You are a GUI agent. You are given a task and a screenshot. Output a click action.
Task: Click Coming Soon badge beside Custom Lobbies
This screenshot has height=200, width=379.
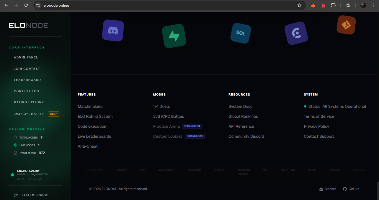(195, 136)
